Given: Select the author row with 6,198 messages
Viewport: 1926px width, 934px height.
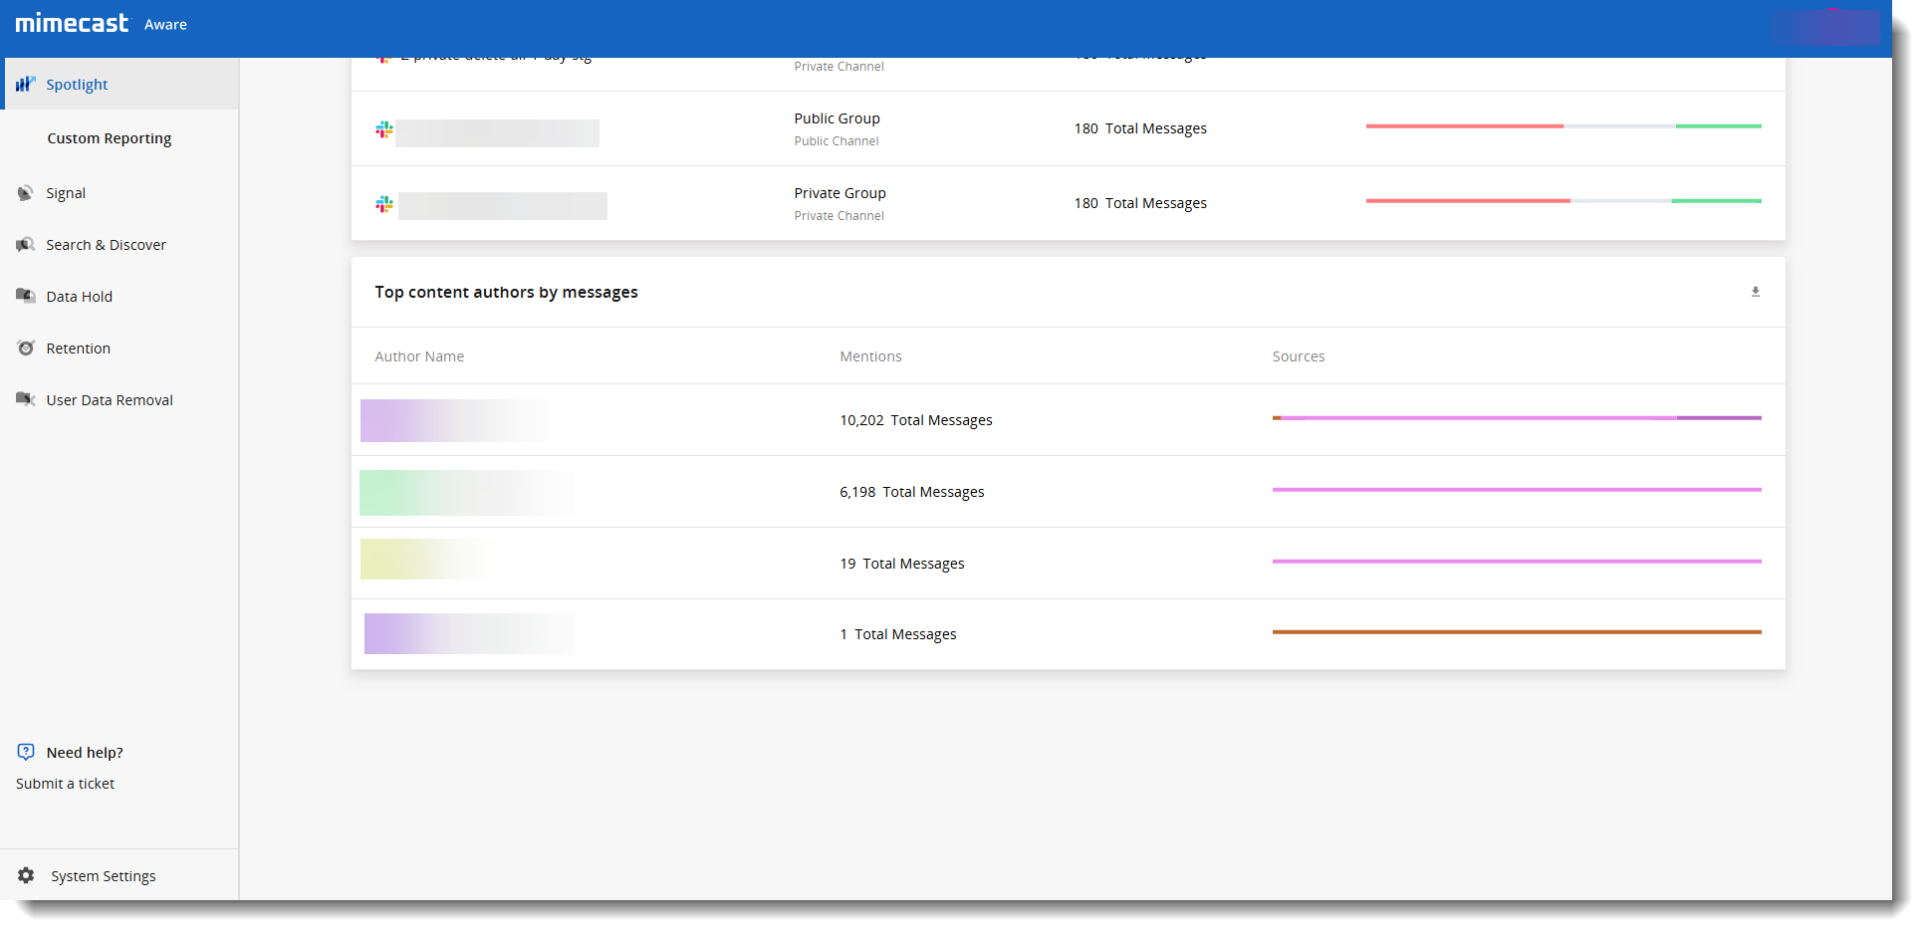Looking at the screenshot, I should (x=911, y=492).
